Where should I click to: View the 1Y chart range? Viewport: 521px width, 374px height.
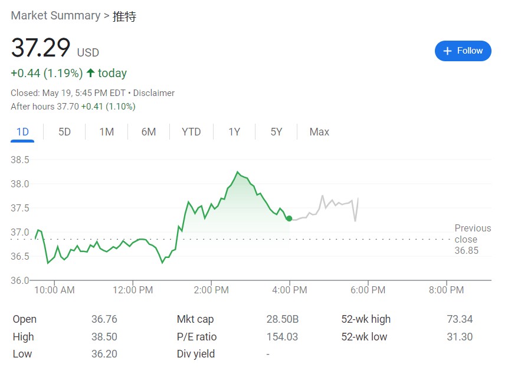(x=234, y=132)
